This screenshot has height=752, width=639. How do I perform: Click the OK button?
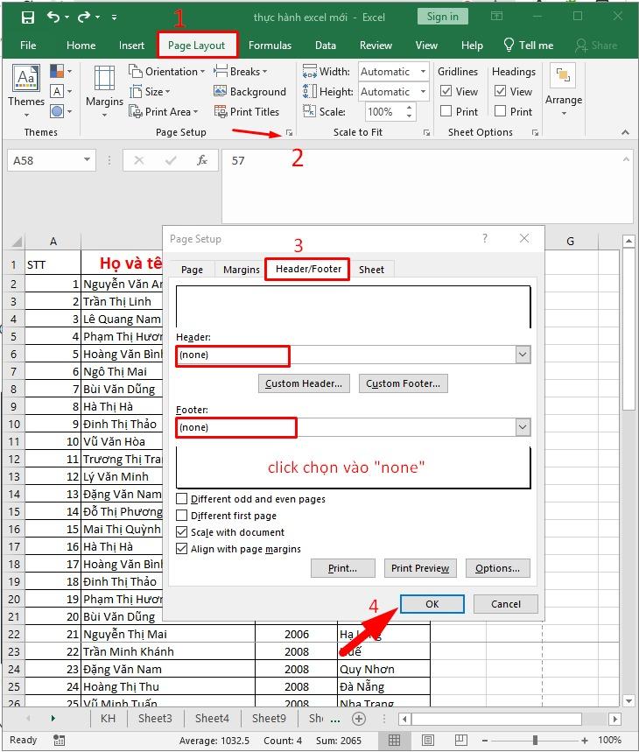tap(432, 604)
